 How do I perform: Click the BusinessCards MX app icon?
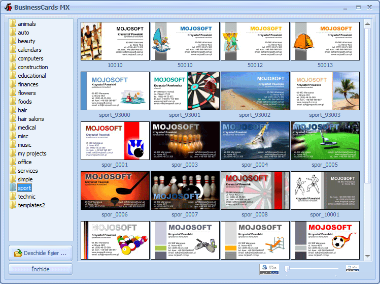pyautogui.click(x=8, y=7)
